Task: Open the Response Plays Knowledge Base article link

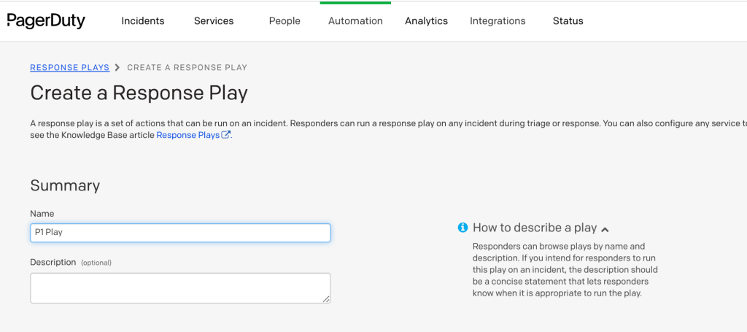Action: pos(187,135)
